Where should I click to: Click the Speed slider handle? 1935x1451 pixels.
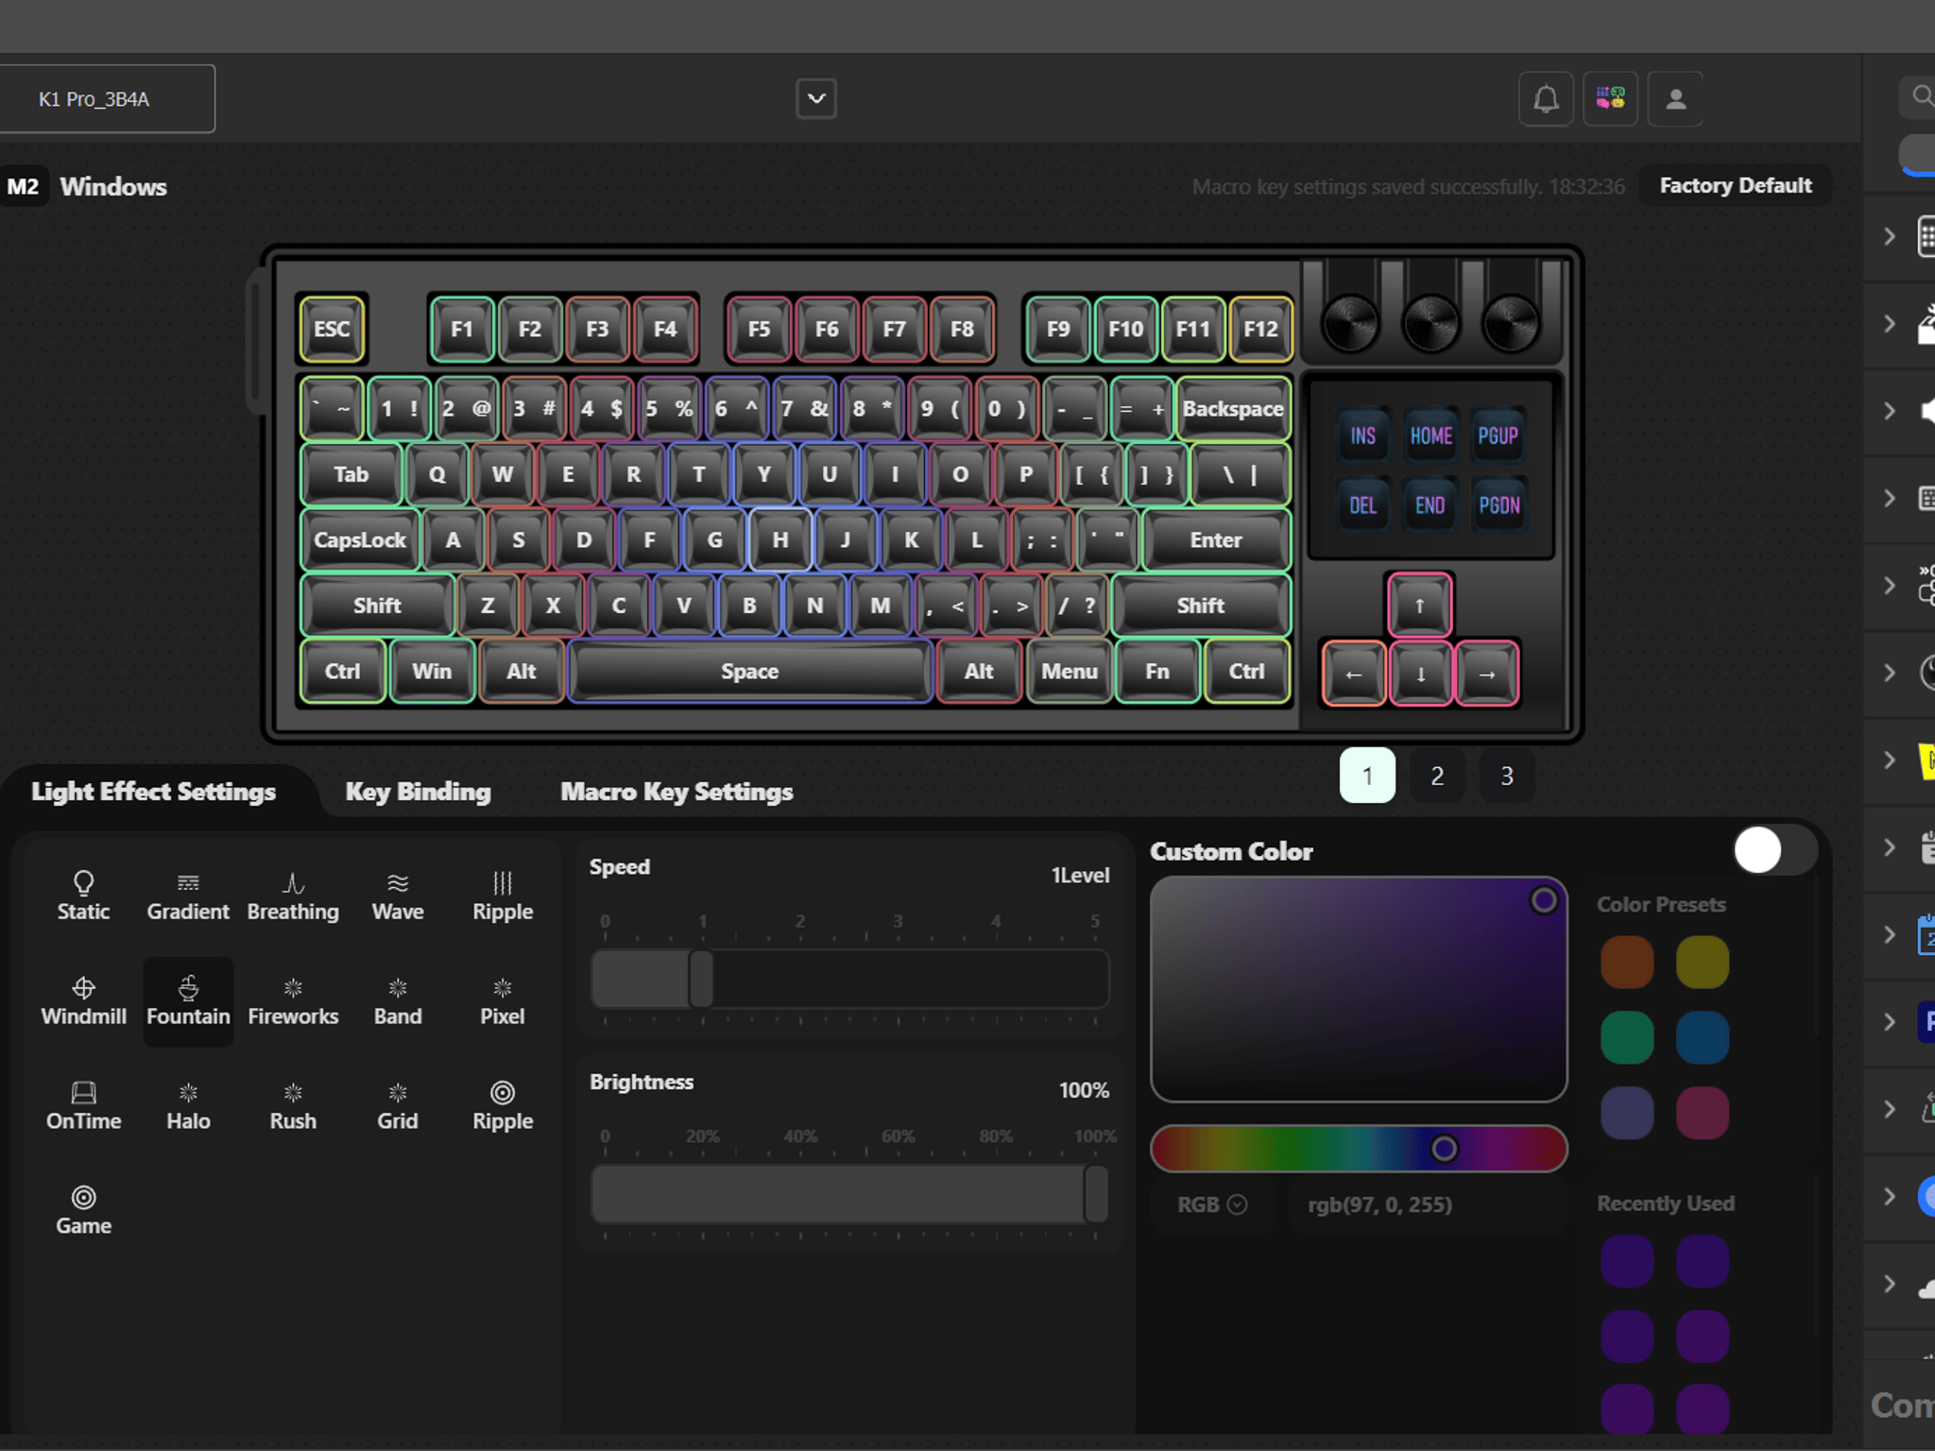(701, 979)
